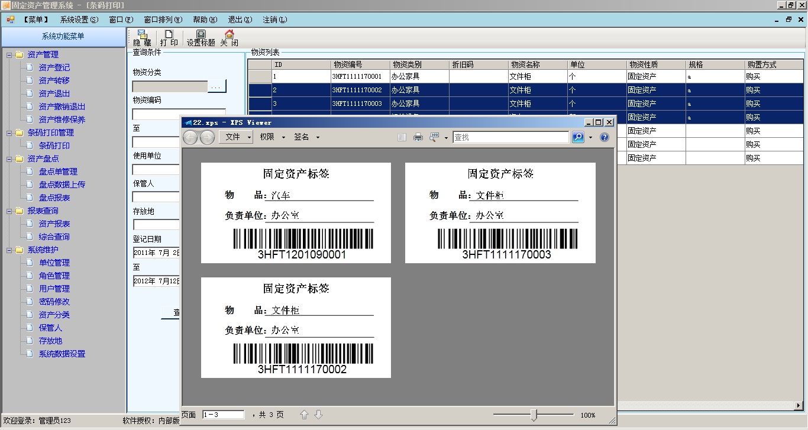
Task: Open 综合查询 in the tree
Action: [54, 237]
